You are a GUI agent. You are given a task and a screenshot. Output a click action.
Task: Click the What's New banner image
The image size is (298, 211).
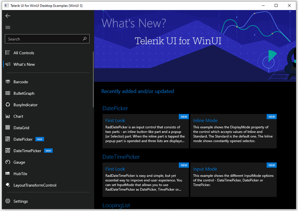[x=195, y=46]
